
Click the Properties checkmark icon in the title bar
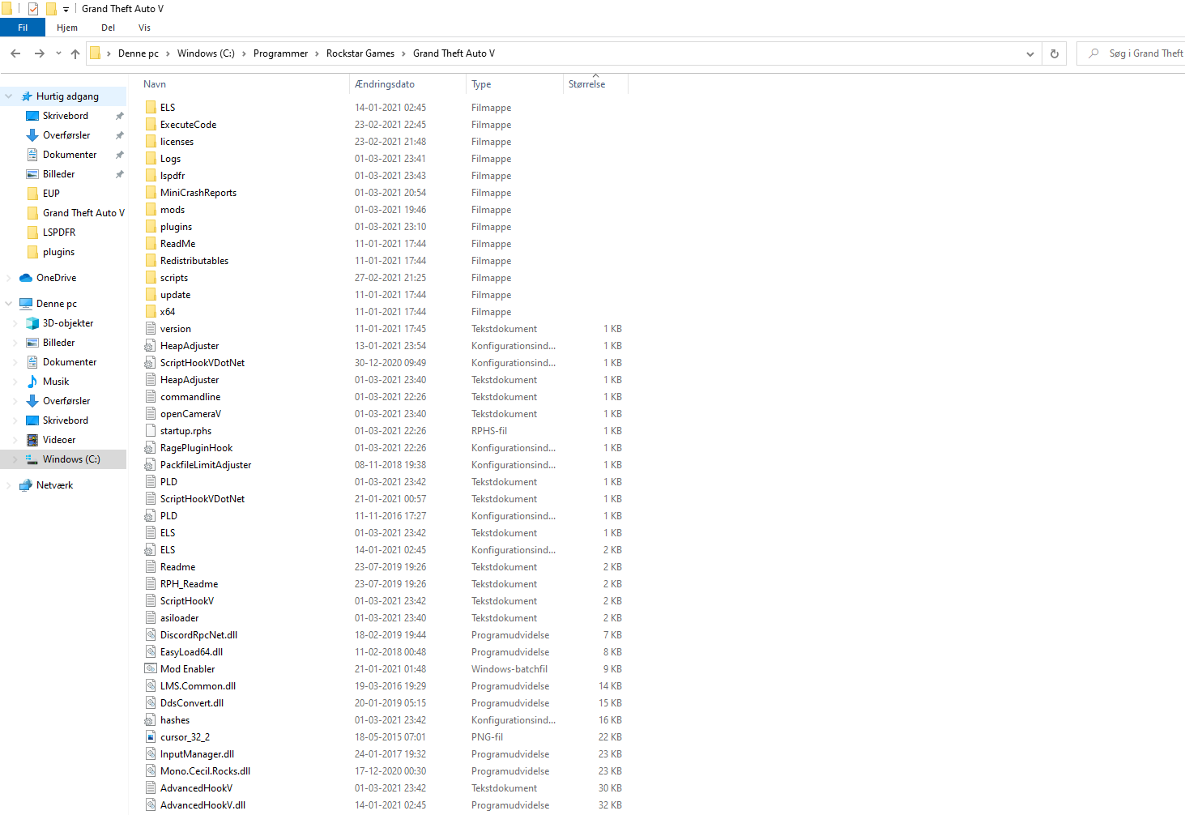pyautogui.click(x=33, y=9)
